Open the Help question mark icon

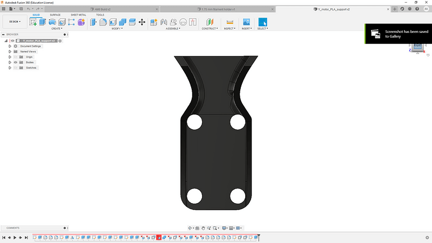point(417,9)
